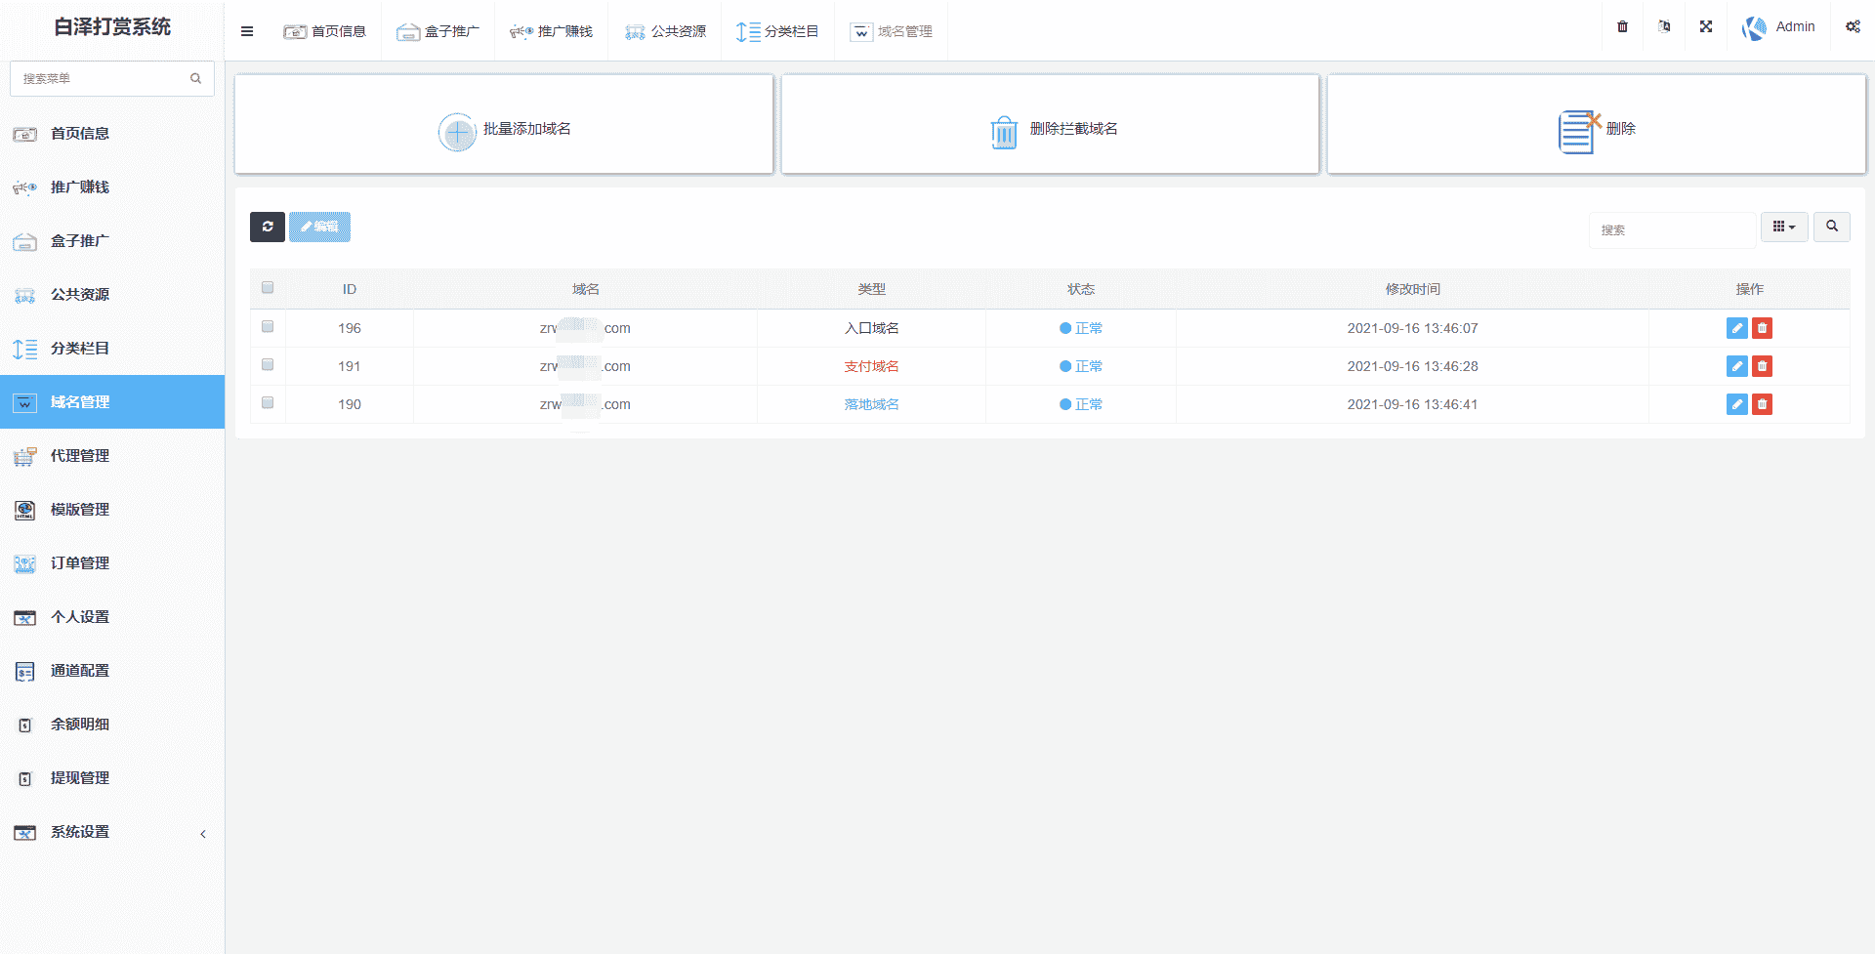Viewport: 1875px width, 954px height.
Task: Click the refresh icon above the table
Action: pyautogui.click(x=267, y=227)
